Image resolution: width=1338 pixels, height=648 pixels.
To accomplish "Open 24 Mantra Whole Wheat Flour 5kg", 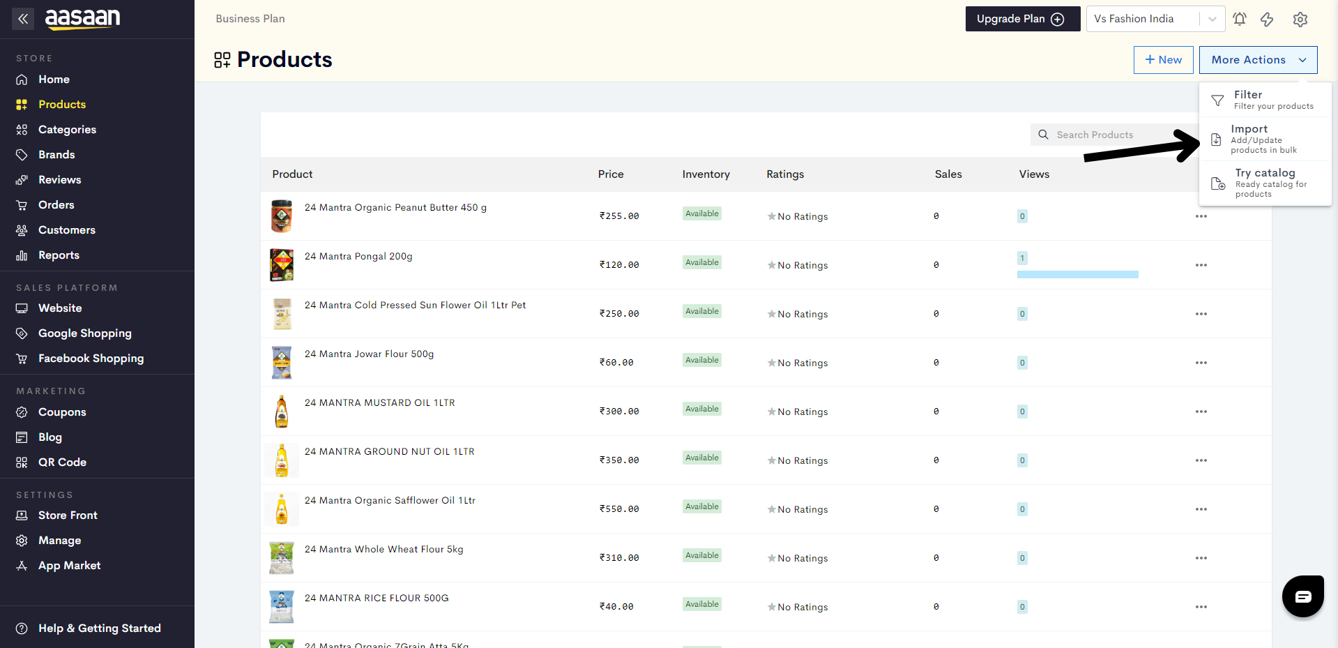I will point(383,550).
